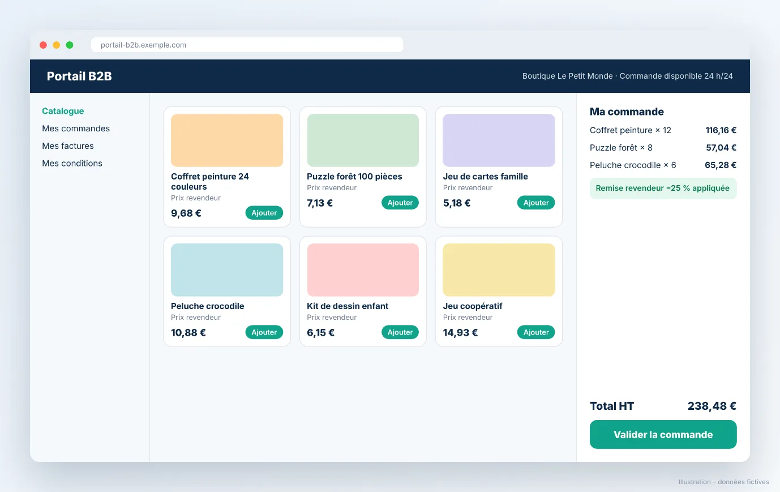Click Valider la commande button
Screen dimensions: 780x492
coord(663,434)
